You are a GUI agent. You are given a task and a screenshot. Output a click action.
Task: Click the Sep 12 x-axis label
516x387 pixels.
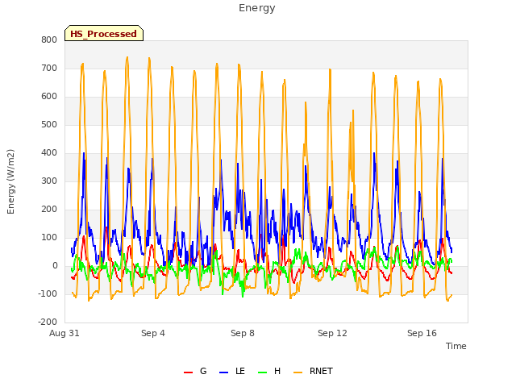[332, 333]
